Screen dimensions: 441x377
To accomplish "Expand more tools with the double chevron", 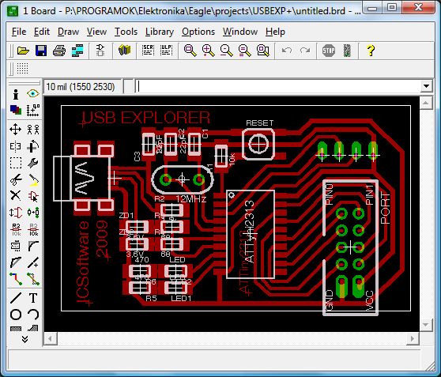I will (x=24, y=339).
